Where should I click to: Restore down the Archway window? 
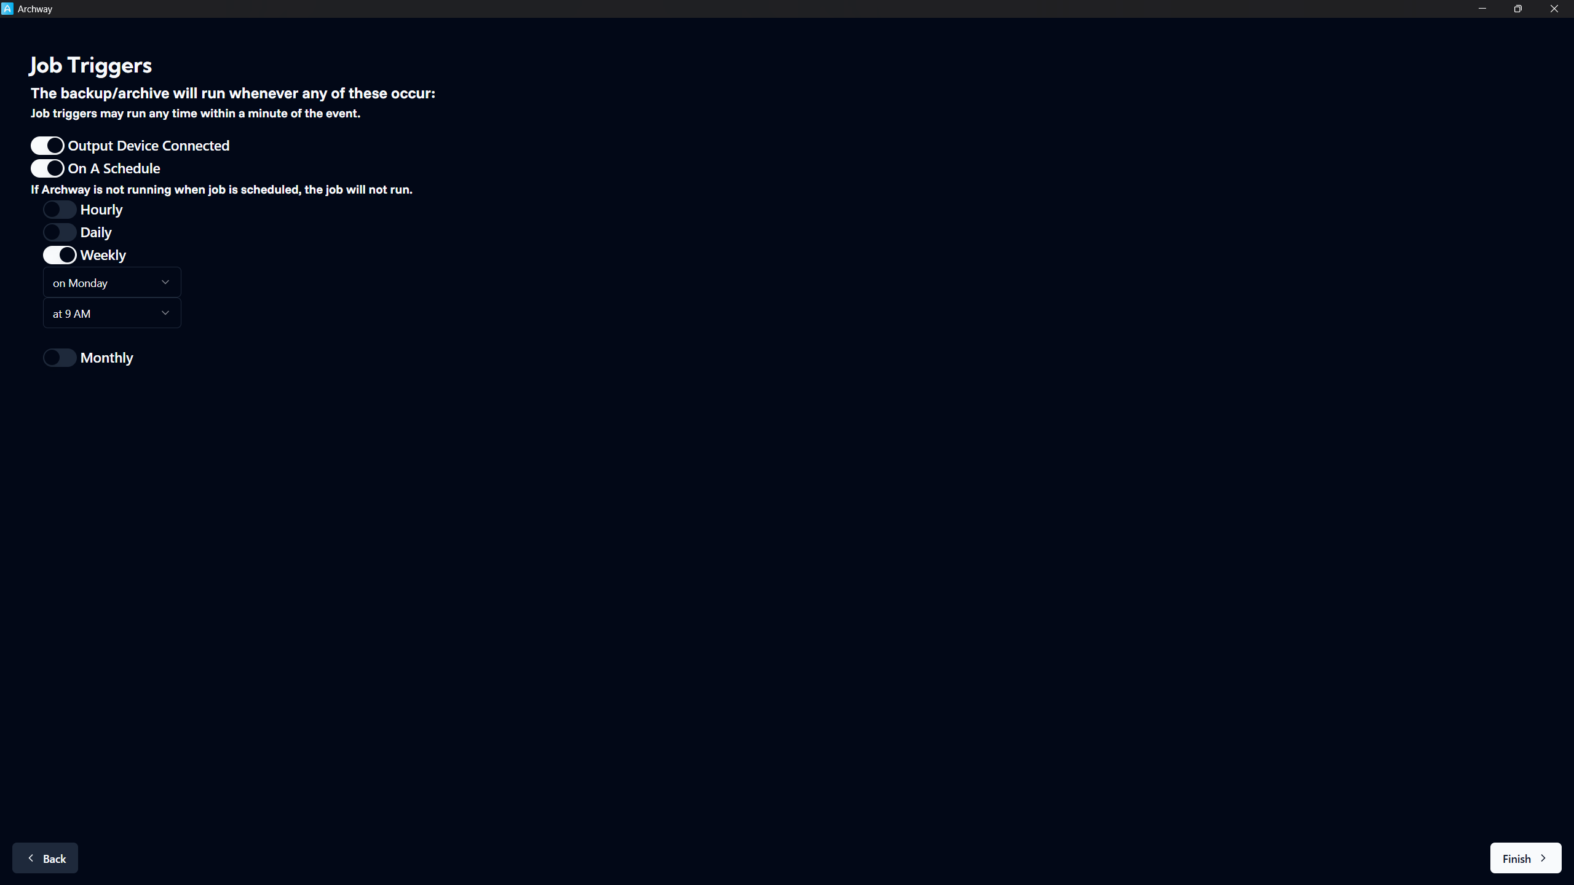click(1518, 9)
